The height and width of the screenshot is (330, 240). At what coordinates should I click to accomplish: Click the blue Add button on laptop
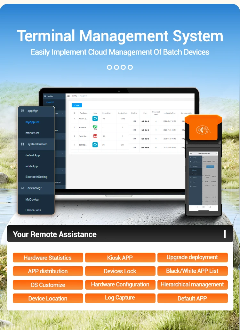pos(77,105)
